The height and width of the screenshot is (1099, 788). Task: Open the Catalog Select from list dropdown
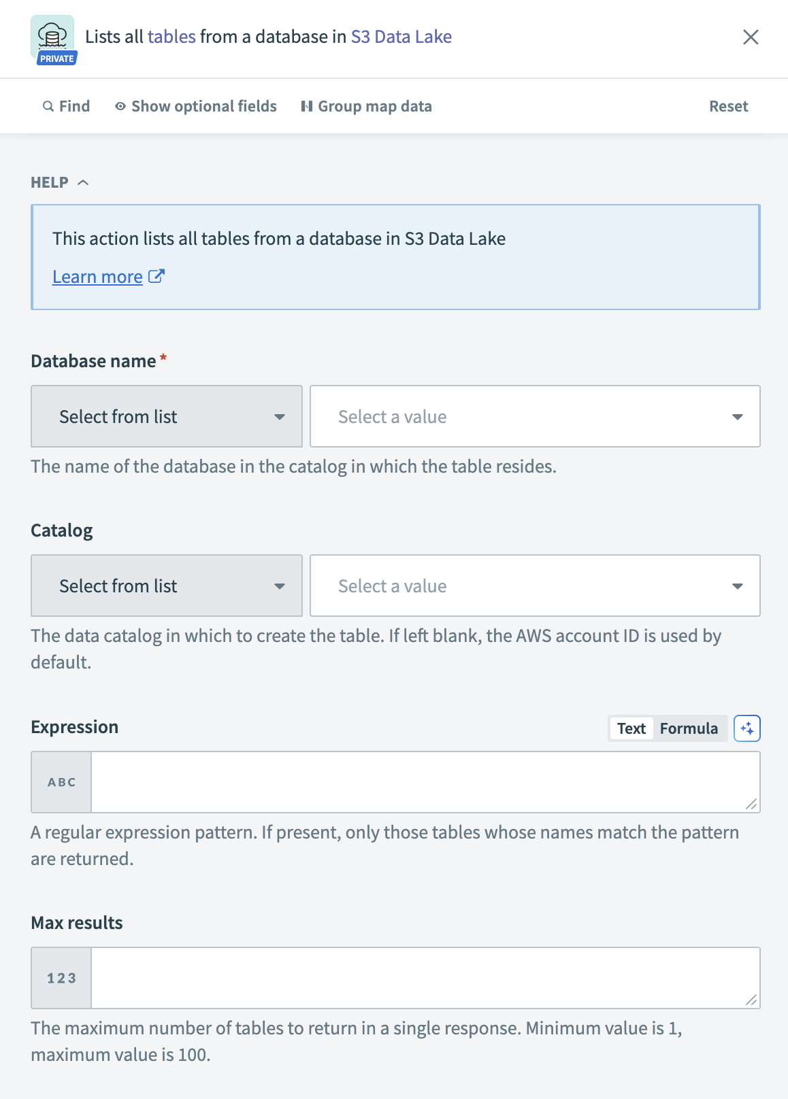tap(166, 586)
